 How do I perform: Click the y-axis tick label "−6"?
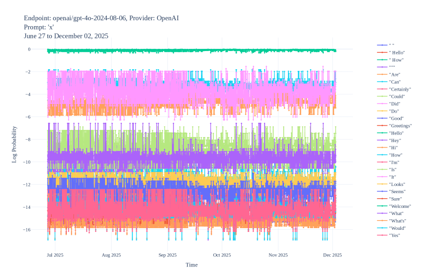pyautogui.click(x=28, y=117)
